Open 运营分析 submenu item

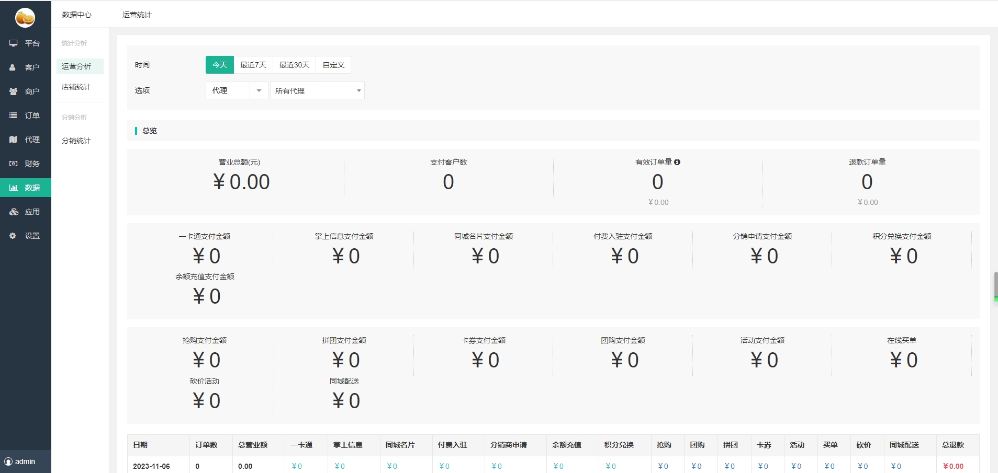coord(80,66)
